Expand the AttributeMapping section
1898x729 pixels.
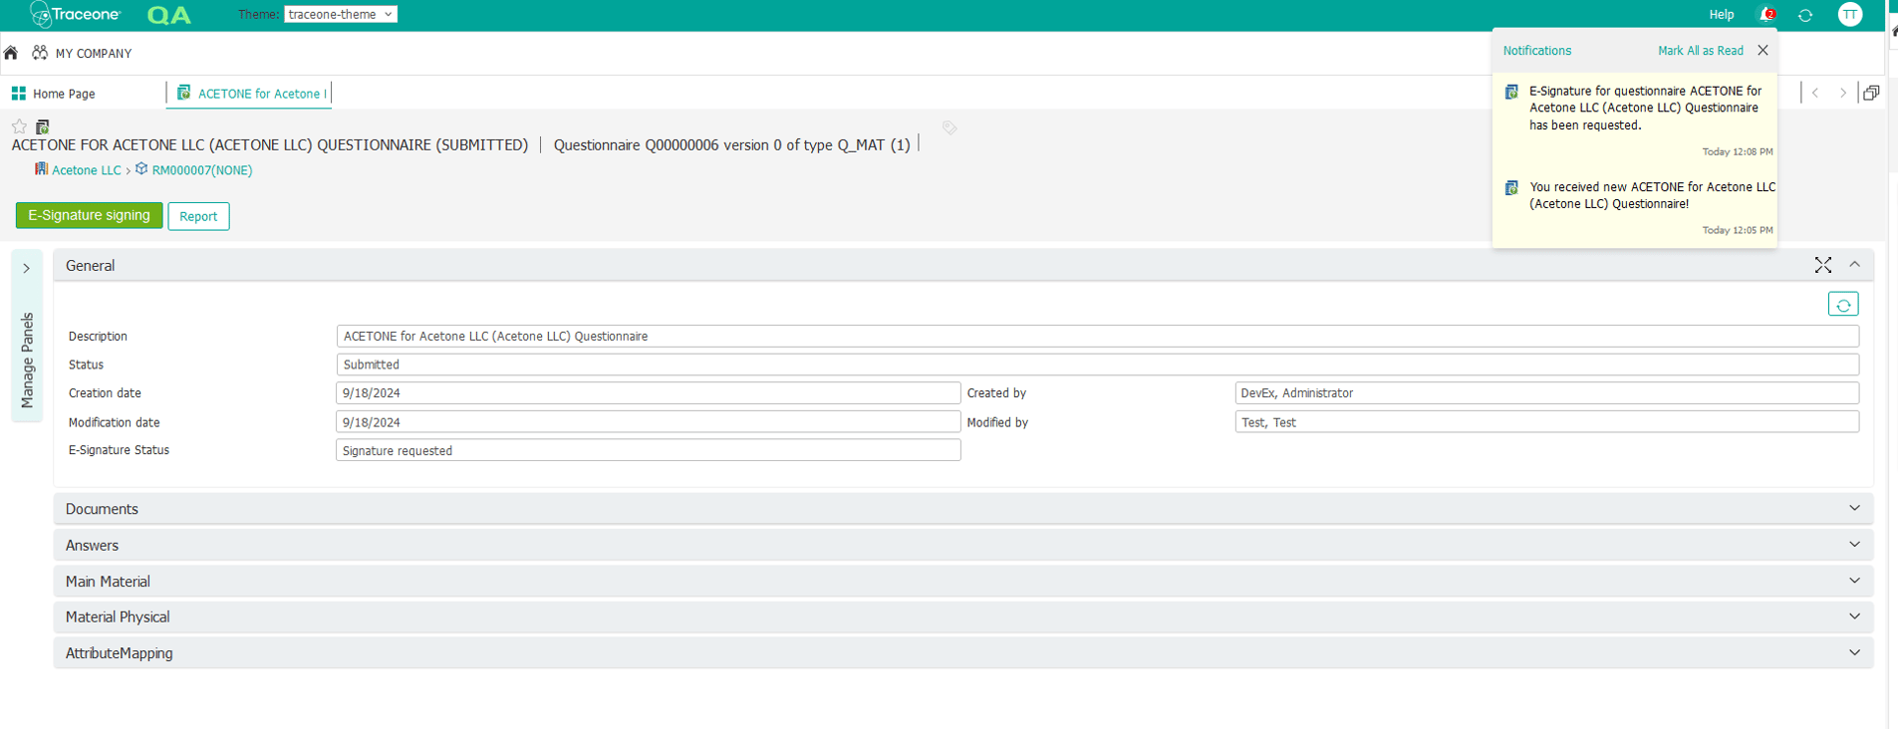(1854, 653)
